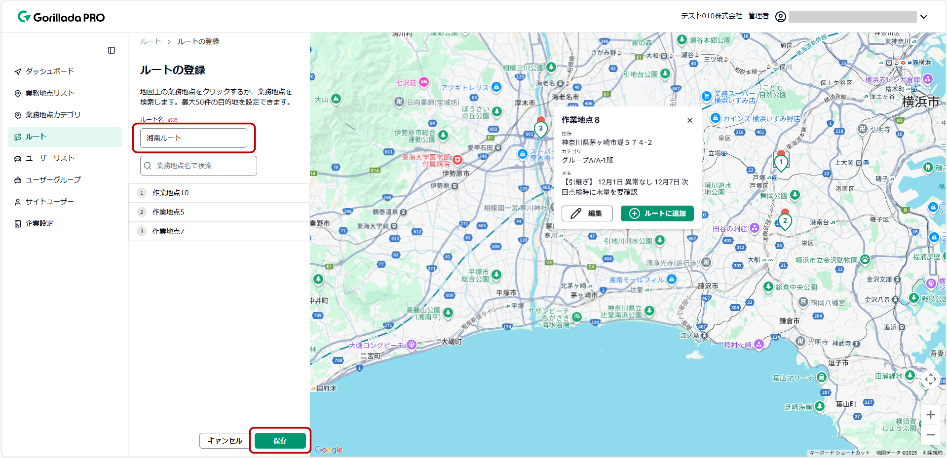Click the 保存 button to save the route

(x=280, y=440)
